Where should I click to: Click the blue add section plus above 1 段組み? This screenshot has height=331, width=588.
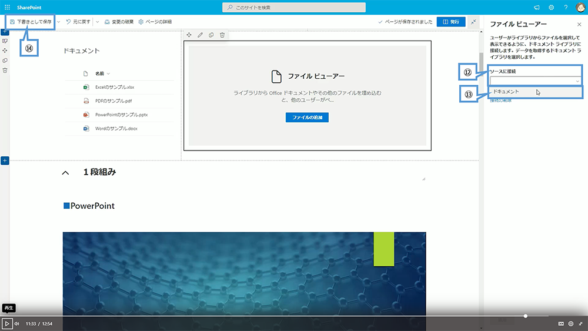(5, 161)
